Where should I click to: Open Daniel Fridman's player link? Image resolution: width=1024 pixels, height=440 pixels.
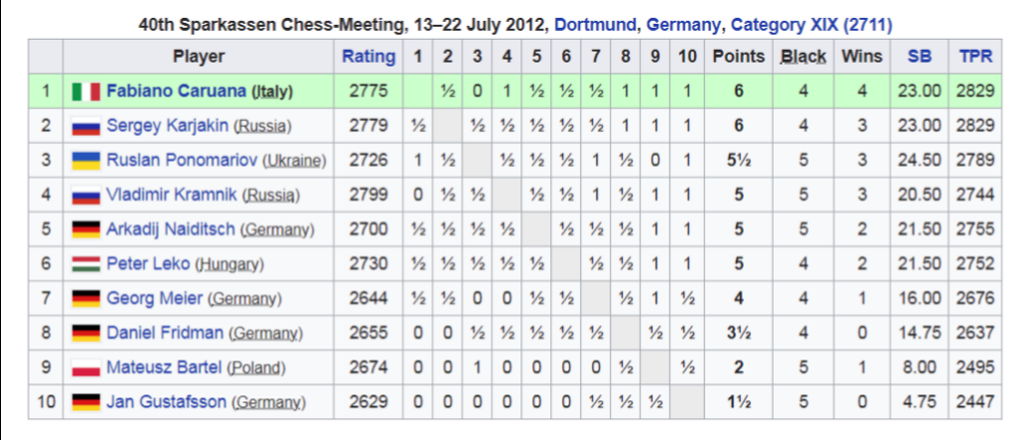pos(165,333)
